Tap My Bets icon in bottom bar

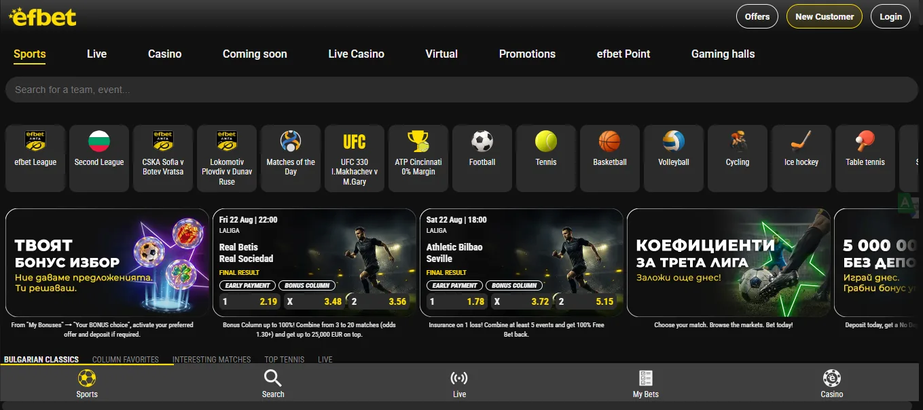coord(645,384)
